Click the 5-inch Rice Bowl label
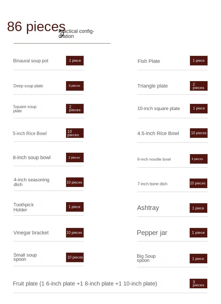 click(30, 133)
